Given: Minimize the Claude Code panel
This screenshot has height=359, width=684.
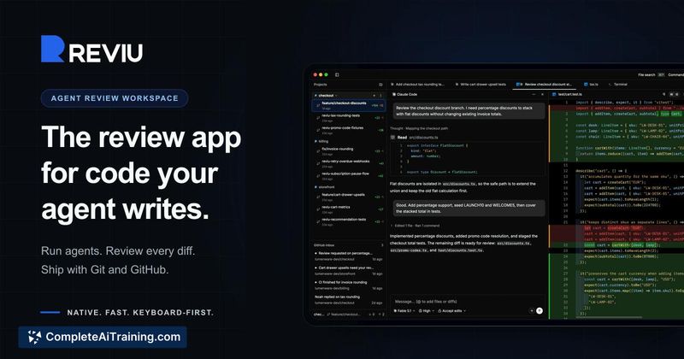Looking at the screenshot, I should 534,94.
